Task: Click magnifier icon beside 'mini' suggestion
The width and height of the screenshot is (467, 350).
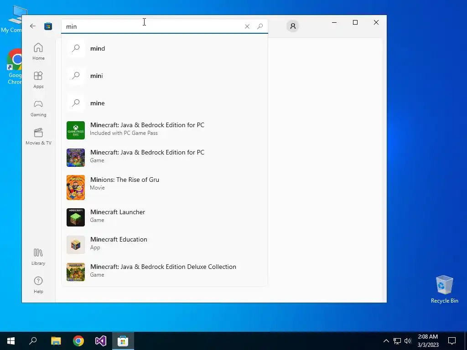Action: [x=76, y=76]
